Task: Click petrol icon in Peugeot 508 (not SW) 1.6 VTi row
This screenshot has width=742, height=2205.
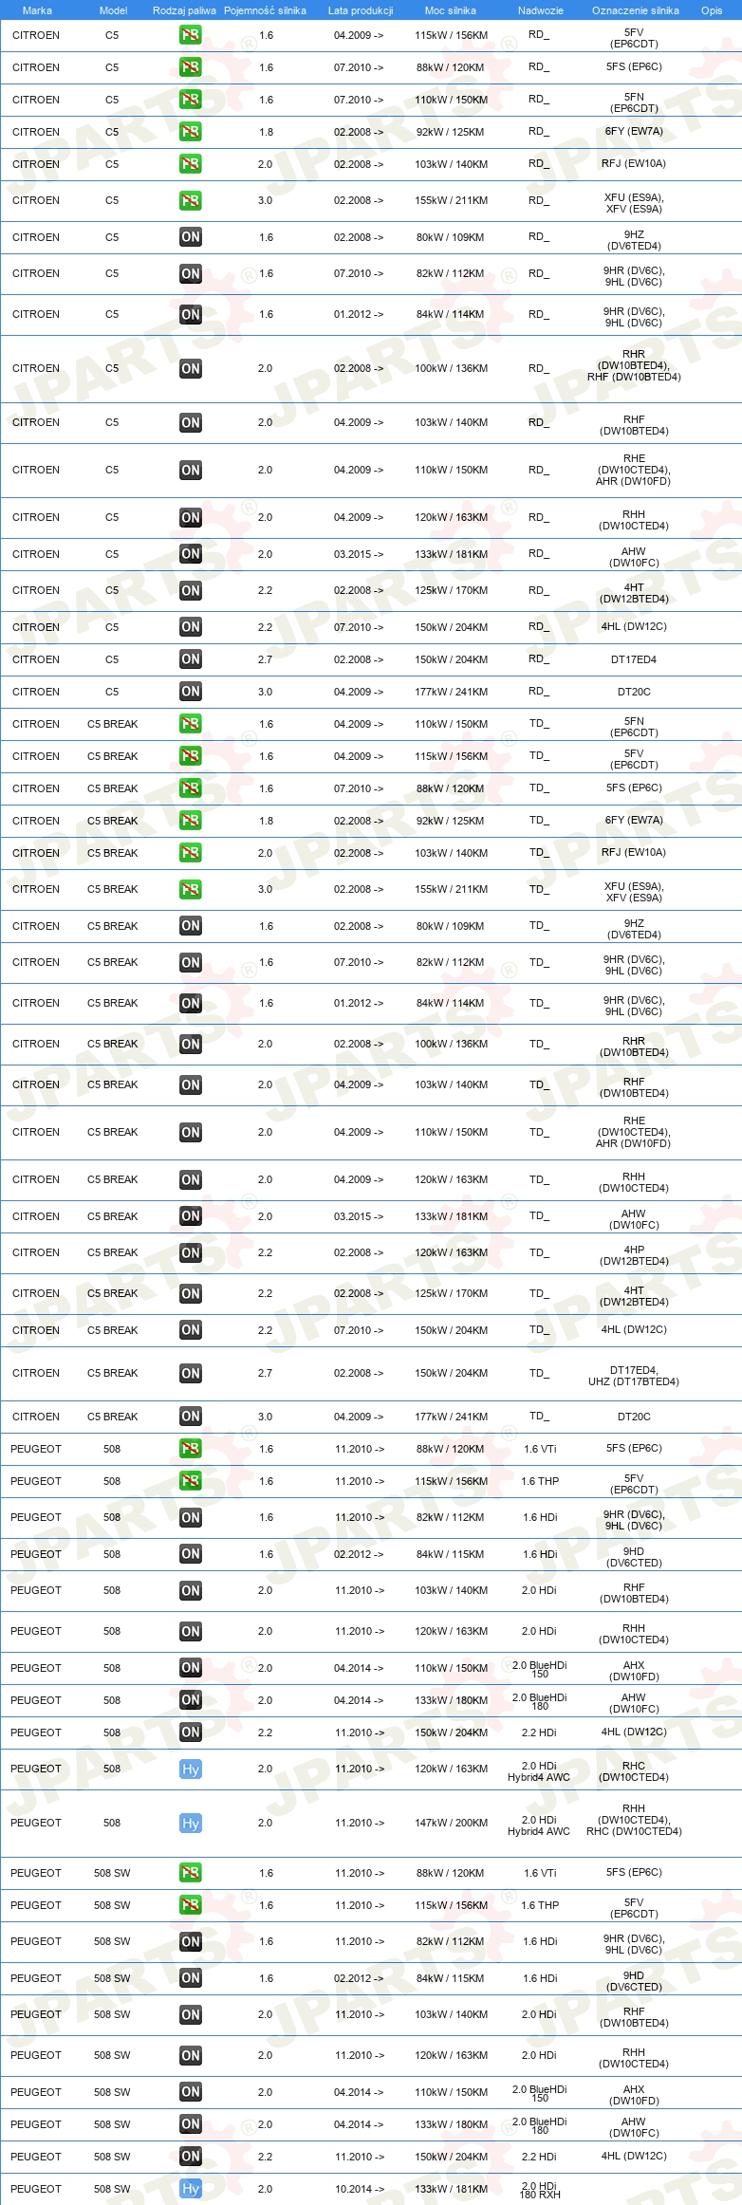Action: [191, 1449]
